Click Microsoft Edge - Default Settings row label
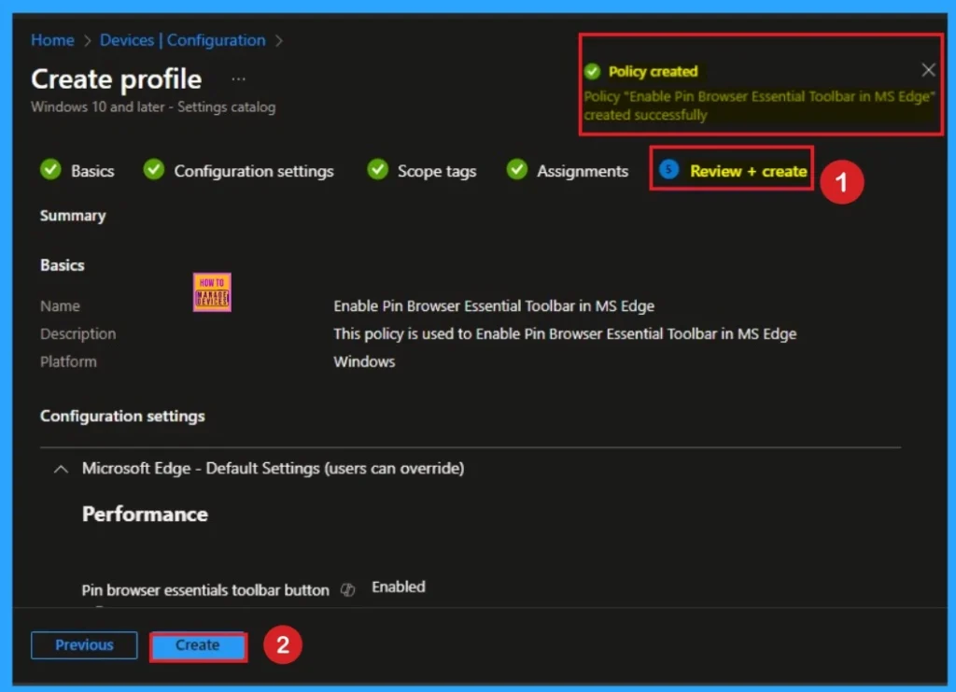Image resolution: width=956 pixels, height=692 pixels. 274,468
